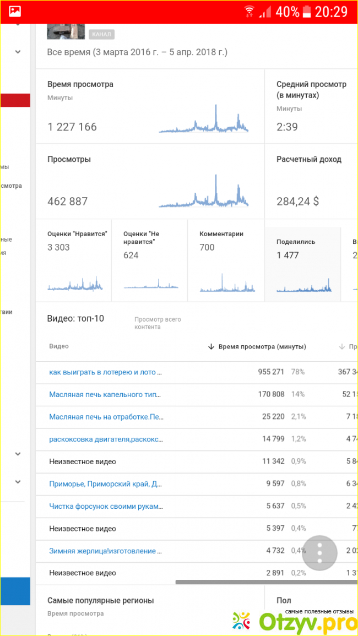Click the sort arrow beside Время просмотра (минуты)
This screenshot has height=636, width=358.
click(211, 347)
